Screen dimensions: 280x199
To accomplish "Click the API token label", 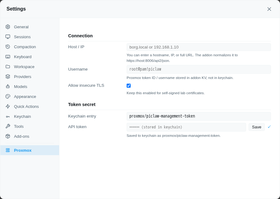I will [x=77, y=127].
